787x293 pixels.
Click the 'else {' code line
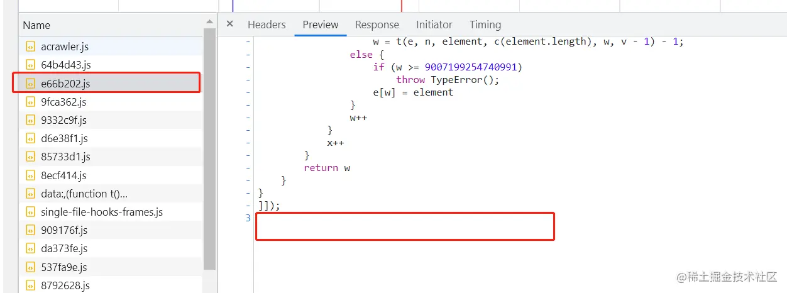[x=367, y=55]
